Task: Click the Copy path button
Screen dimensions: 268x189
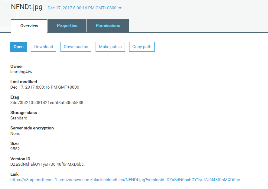Action: (142, 47)
